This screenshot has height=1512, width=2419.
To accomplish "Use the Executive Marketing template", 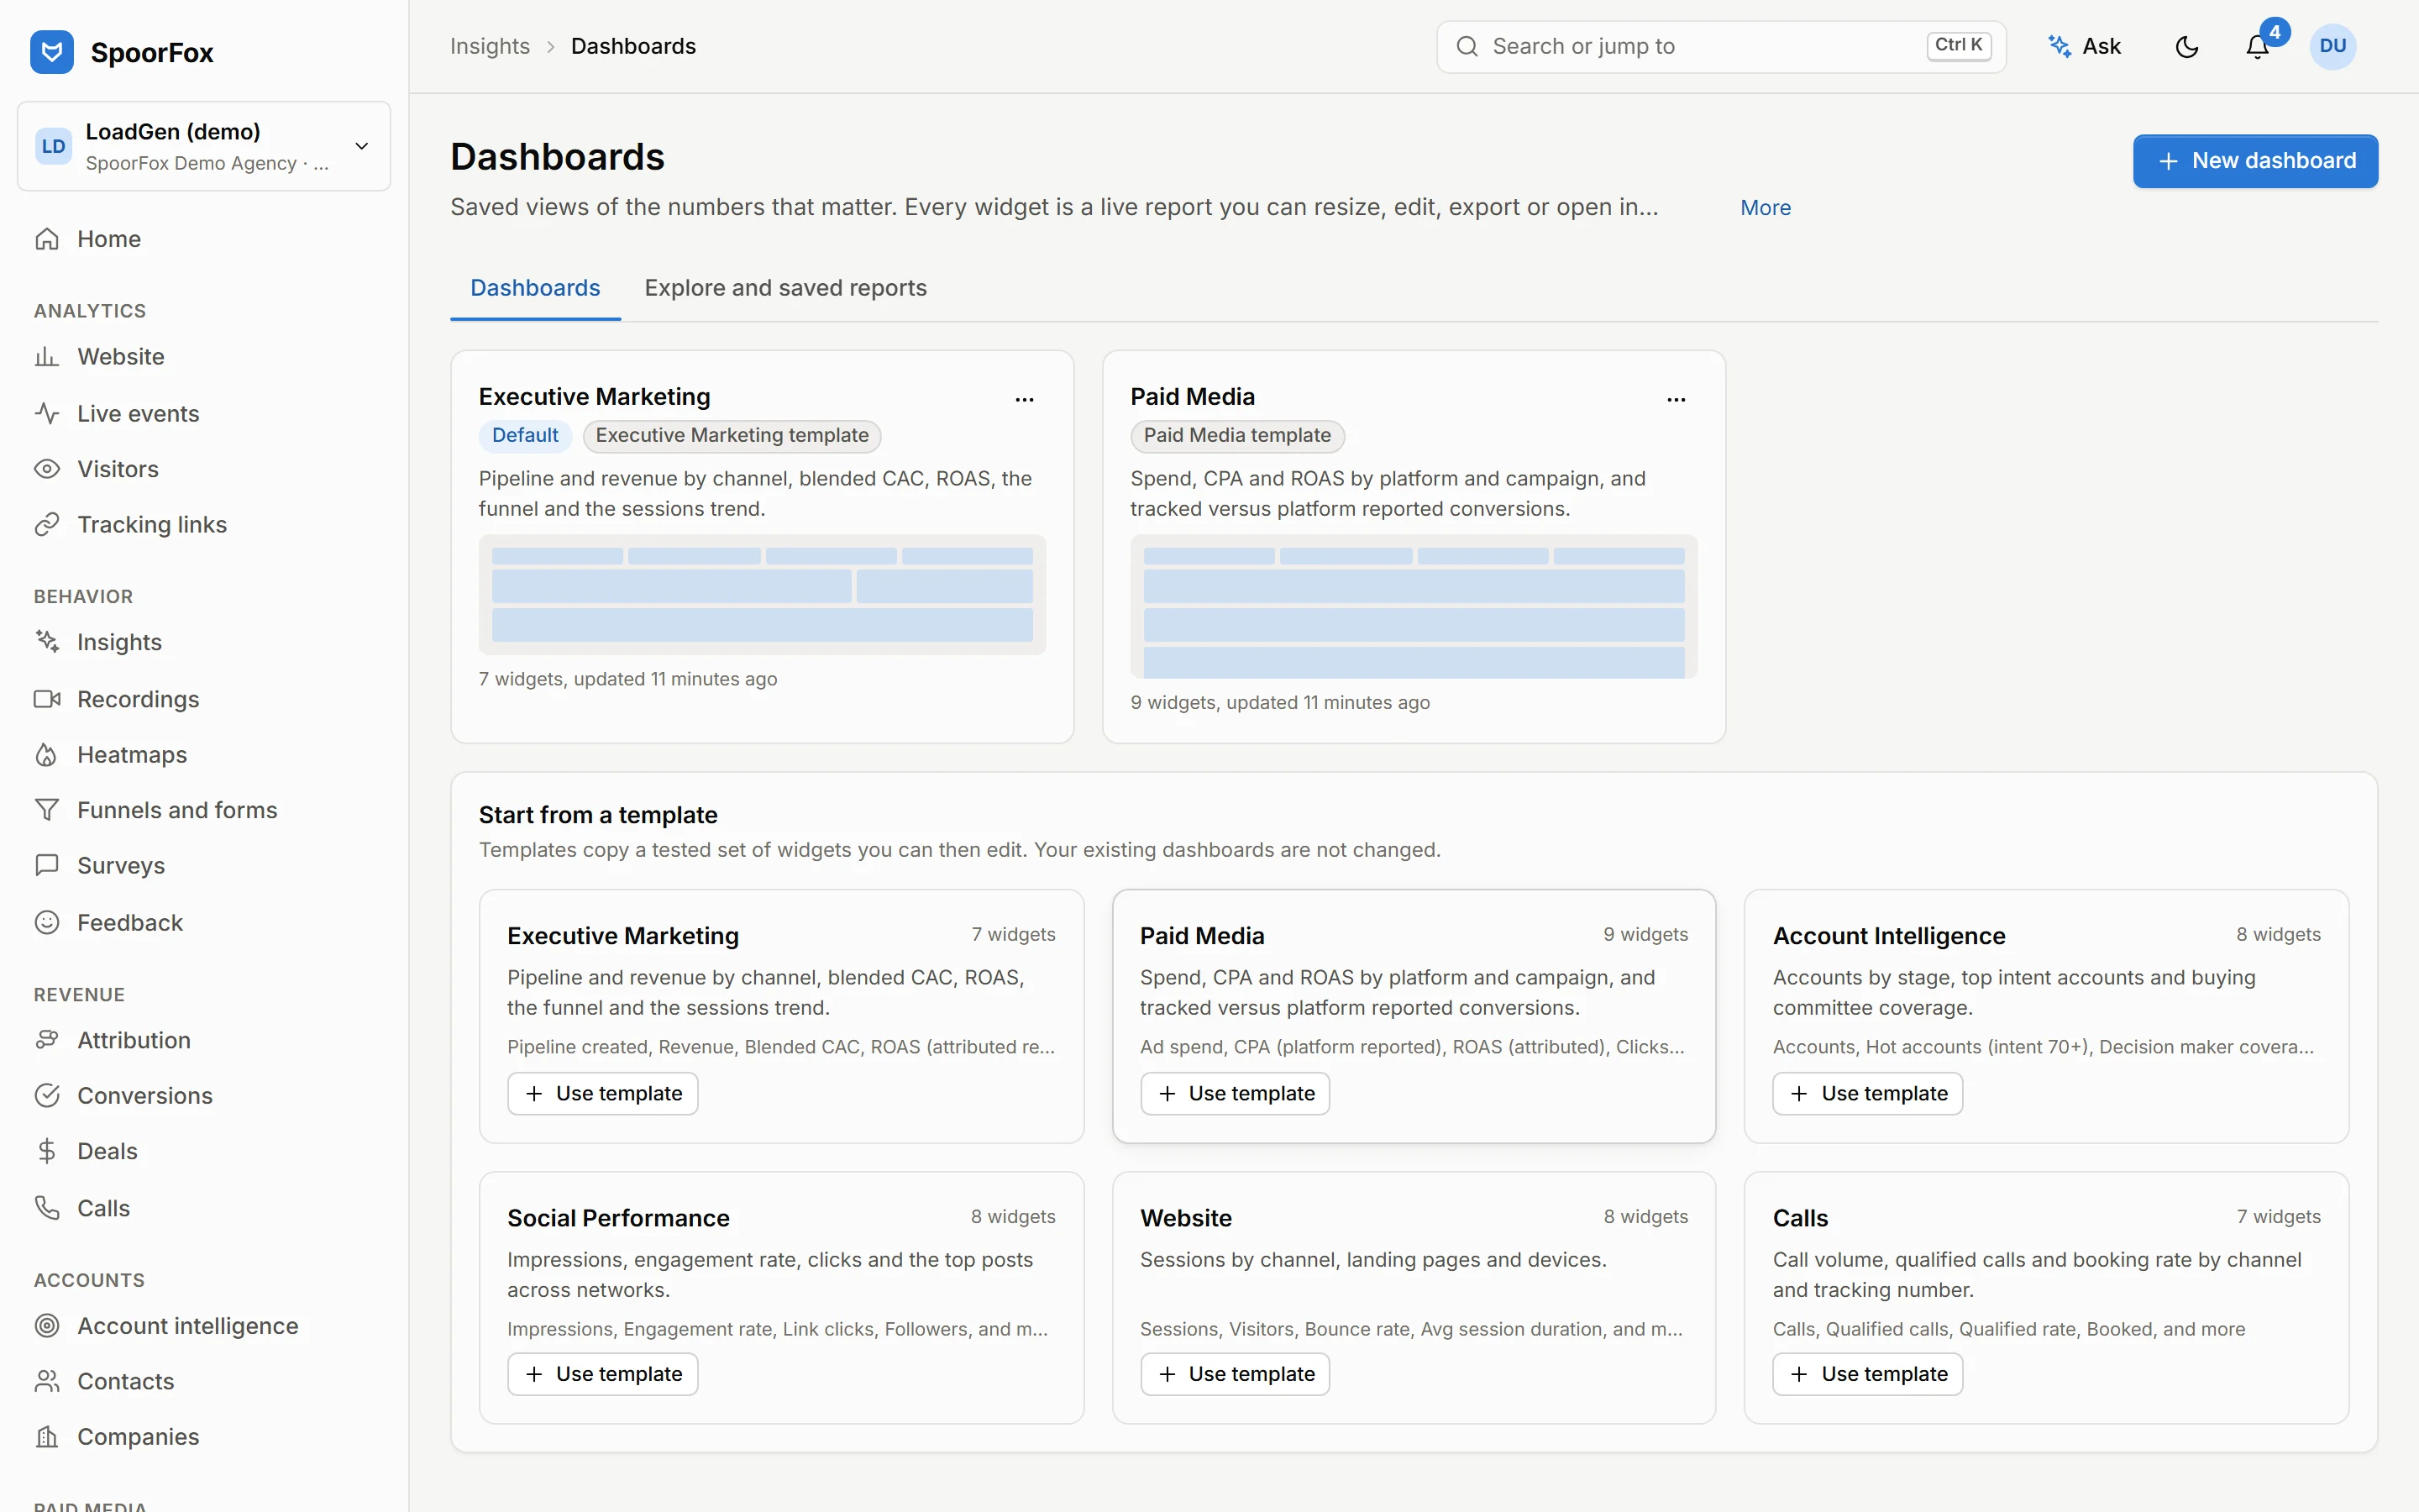I will [603, 1094].
